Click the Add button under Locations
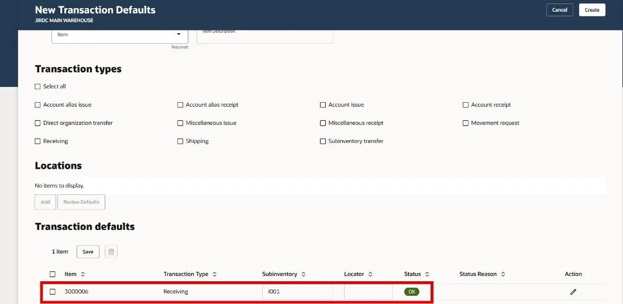 (x=45, y=202)
